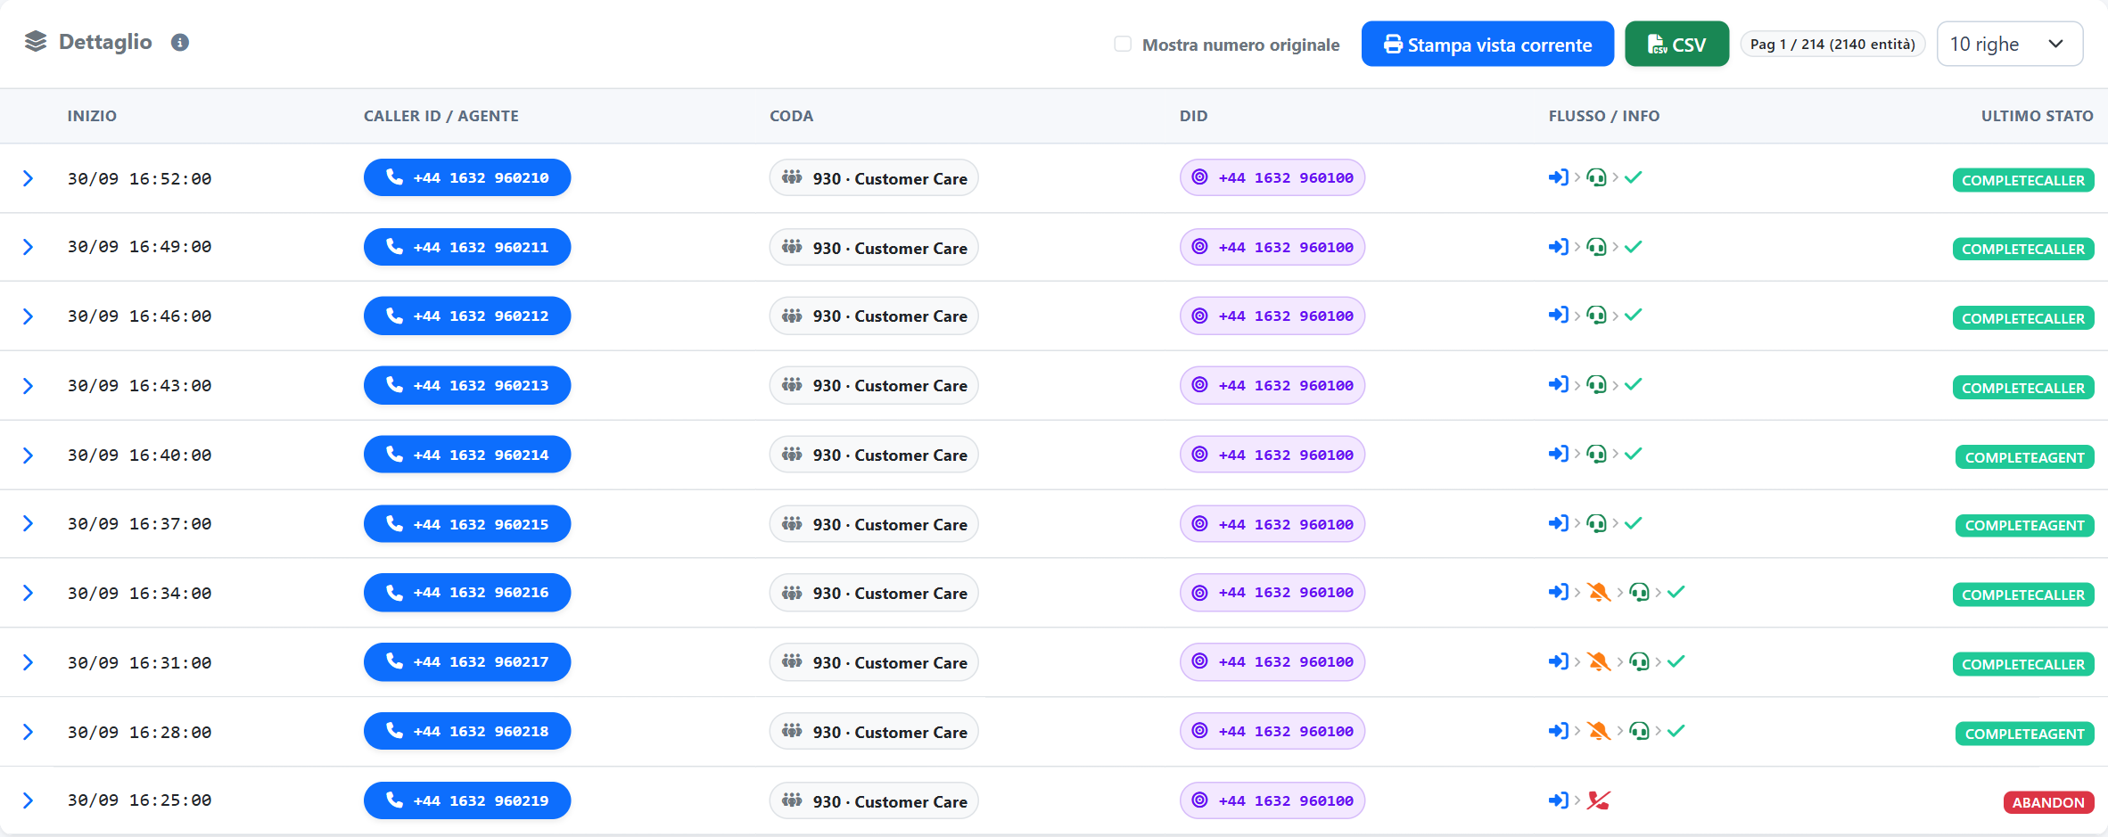Click the Dettaglio layers stack icon

point(36,42)
